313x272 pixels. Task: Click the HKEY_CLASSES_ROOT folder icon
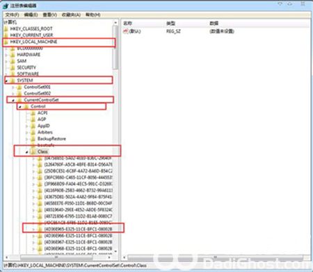click(x=6, y=29)
